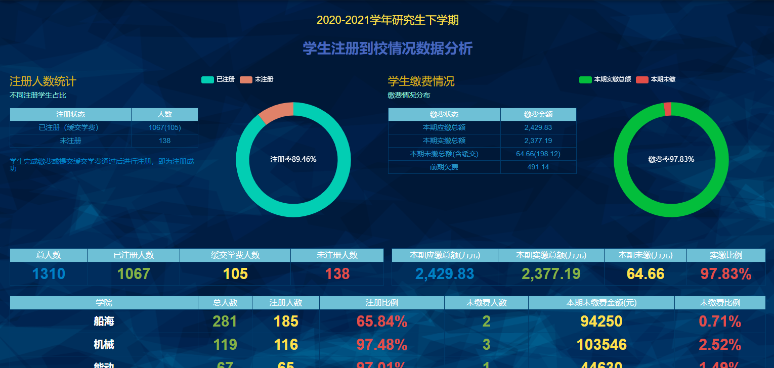774x368 pixels.
Task: Click the 学院 column header
Action: tap(104, 302)
